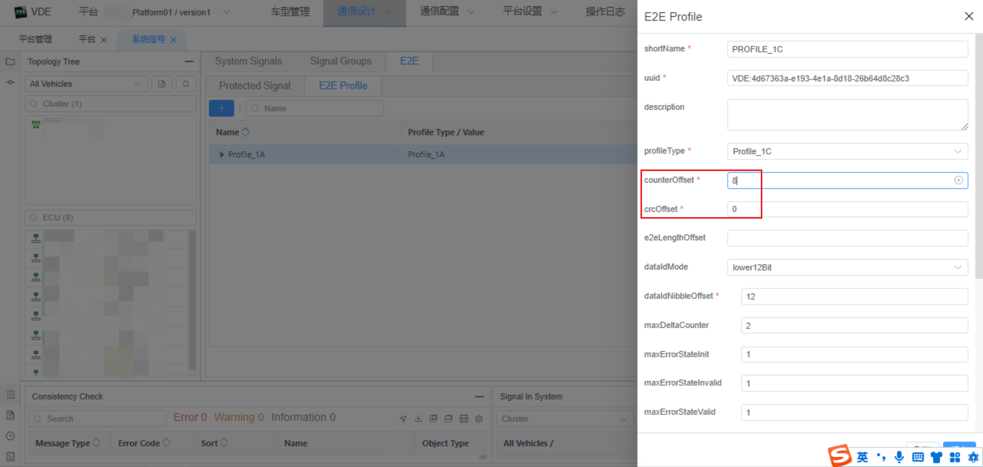Click the download icon in Consistency Check toolbar
This screenshot has height=467, width=983.
coord(418,419)
